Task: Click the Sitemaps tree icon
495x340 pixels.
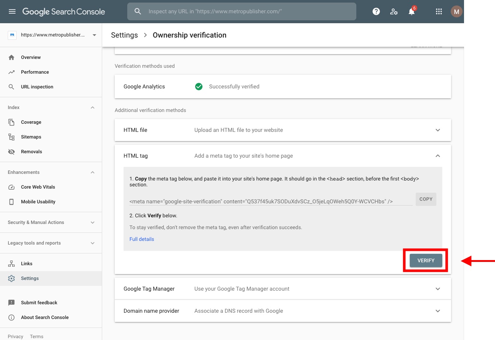Action: coord(11,137)
